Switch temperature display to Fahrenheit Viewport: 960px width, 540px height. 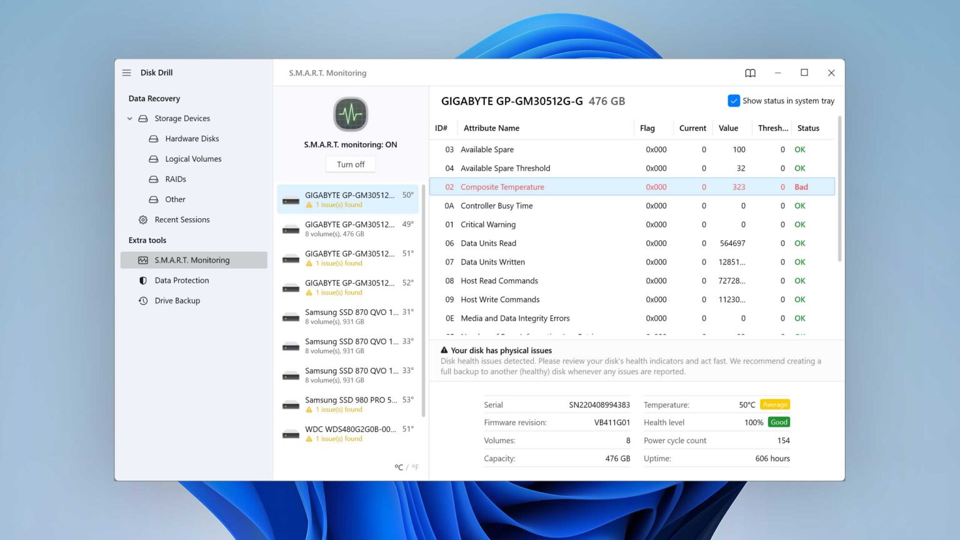point(416,467)
